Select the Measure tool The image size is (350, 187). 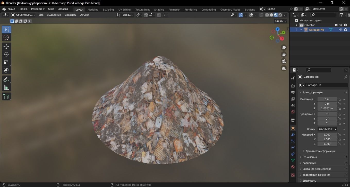6,87
